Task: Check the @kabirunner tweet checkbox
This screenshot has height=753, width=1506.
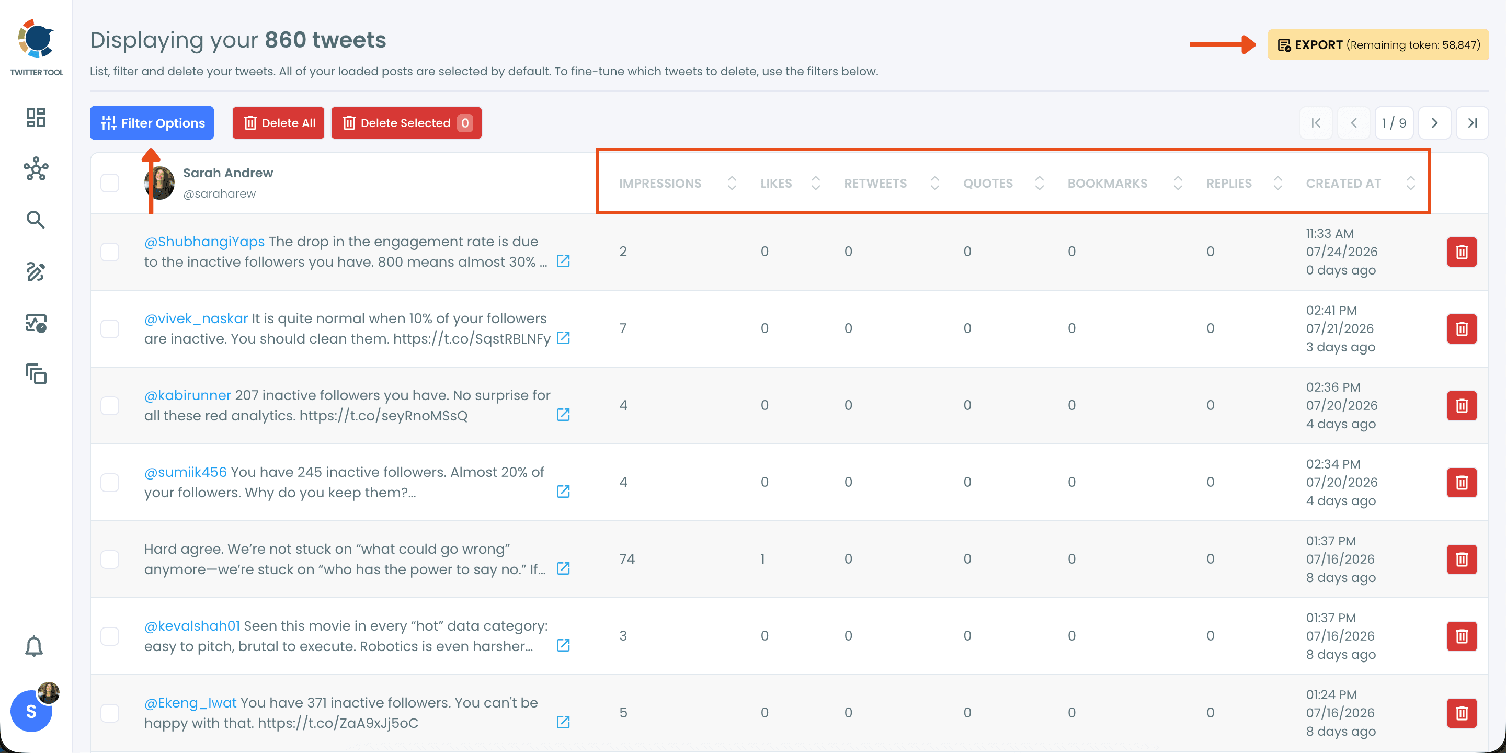Action: tap(110, 406)
